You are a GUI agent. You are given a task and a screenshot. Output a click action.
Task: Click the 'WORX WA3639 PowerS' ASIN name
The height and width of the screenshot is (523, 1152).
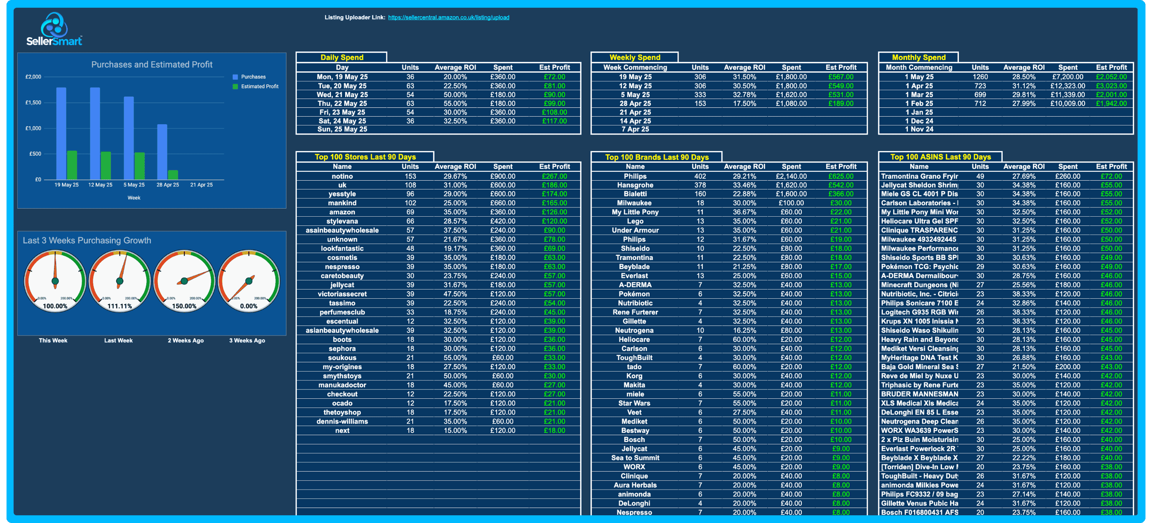tap(919, 431)
